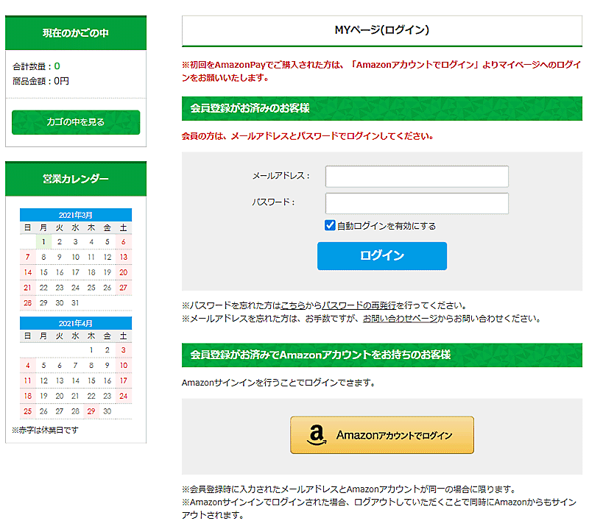
Task: Click the メールアドレス input field
Action: click(417, 177)
